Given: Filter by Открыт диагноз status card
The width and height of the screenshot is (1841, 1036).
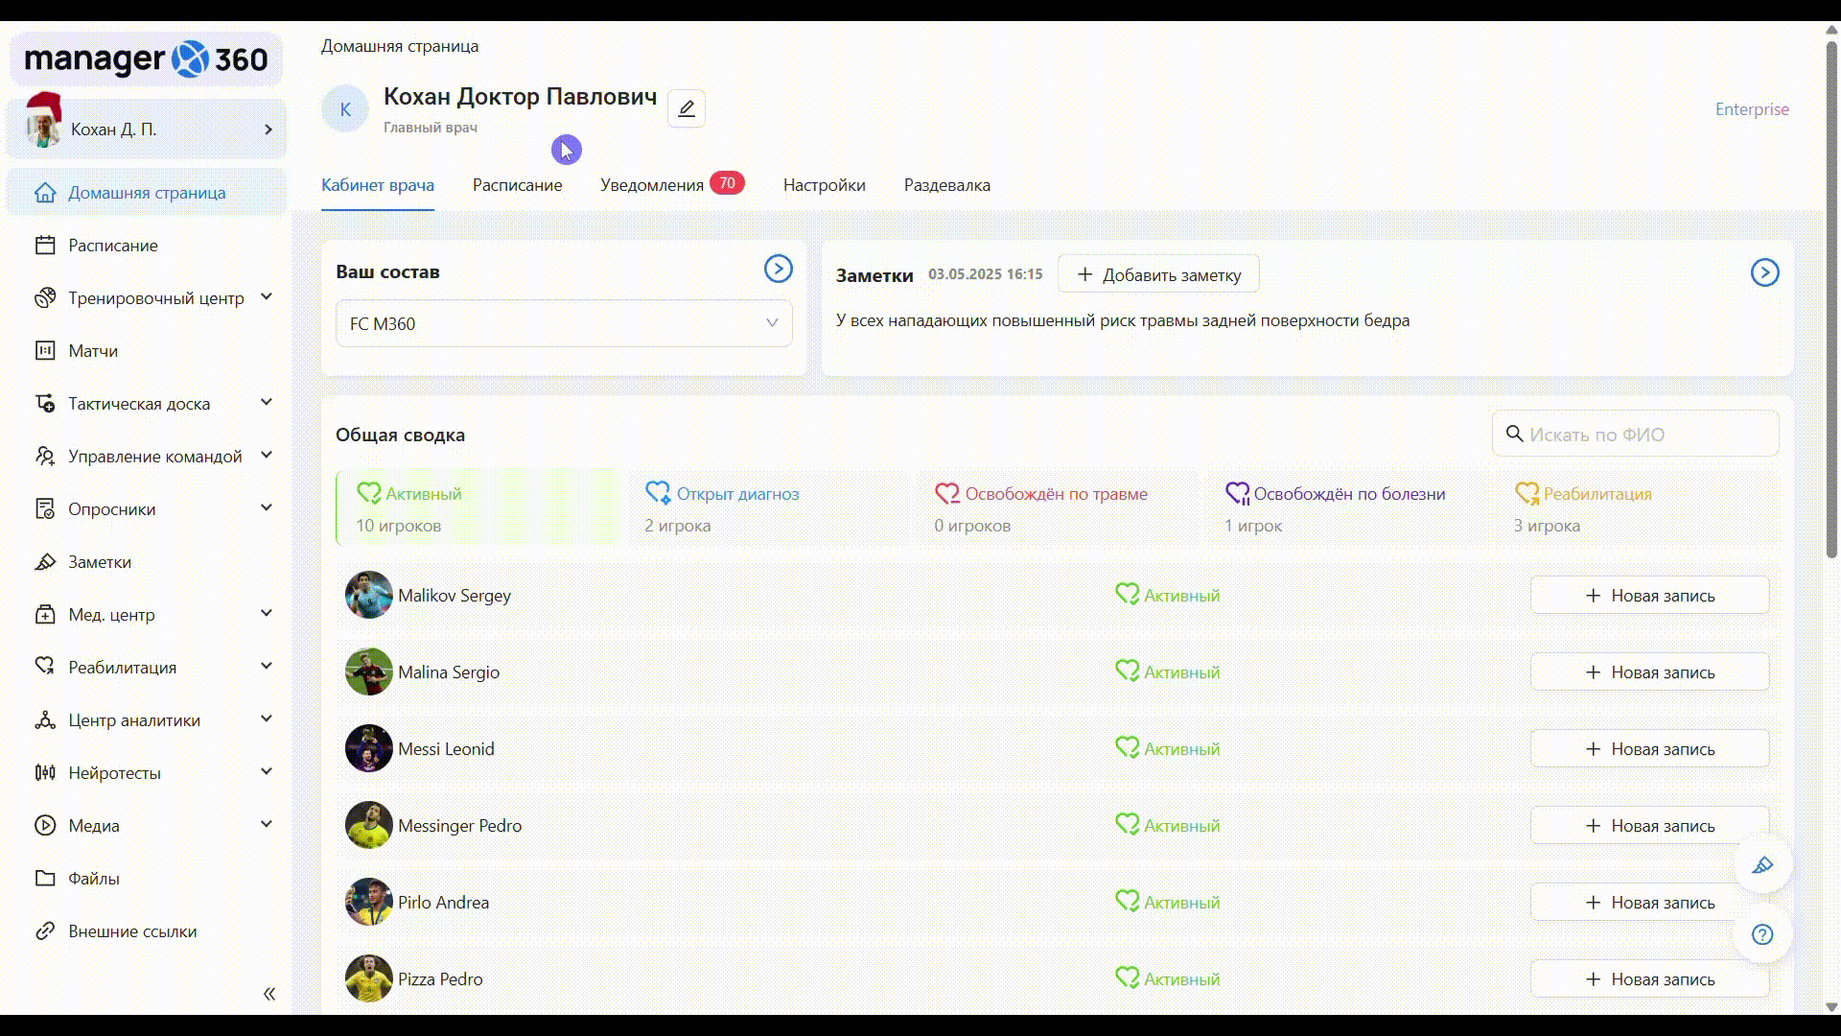Looking at the screenshot, I should [x=767, y=508].
